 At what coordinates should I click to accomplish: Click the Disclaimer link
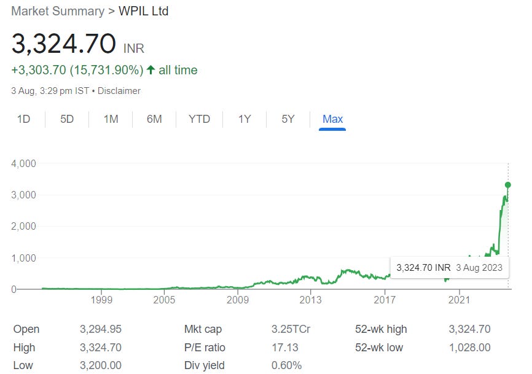(120, 90)
